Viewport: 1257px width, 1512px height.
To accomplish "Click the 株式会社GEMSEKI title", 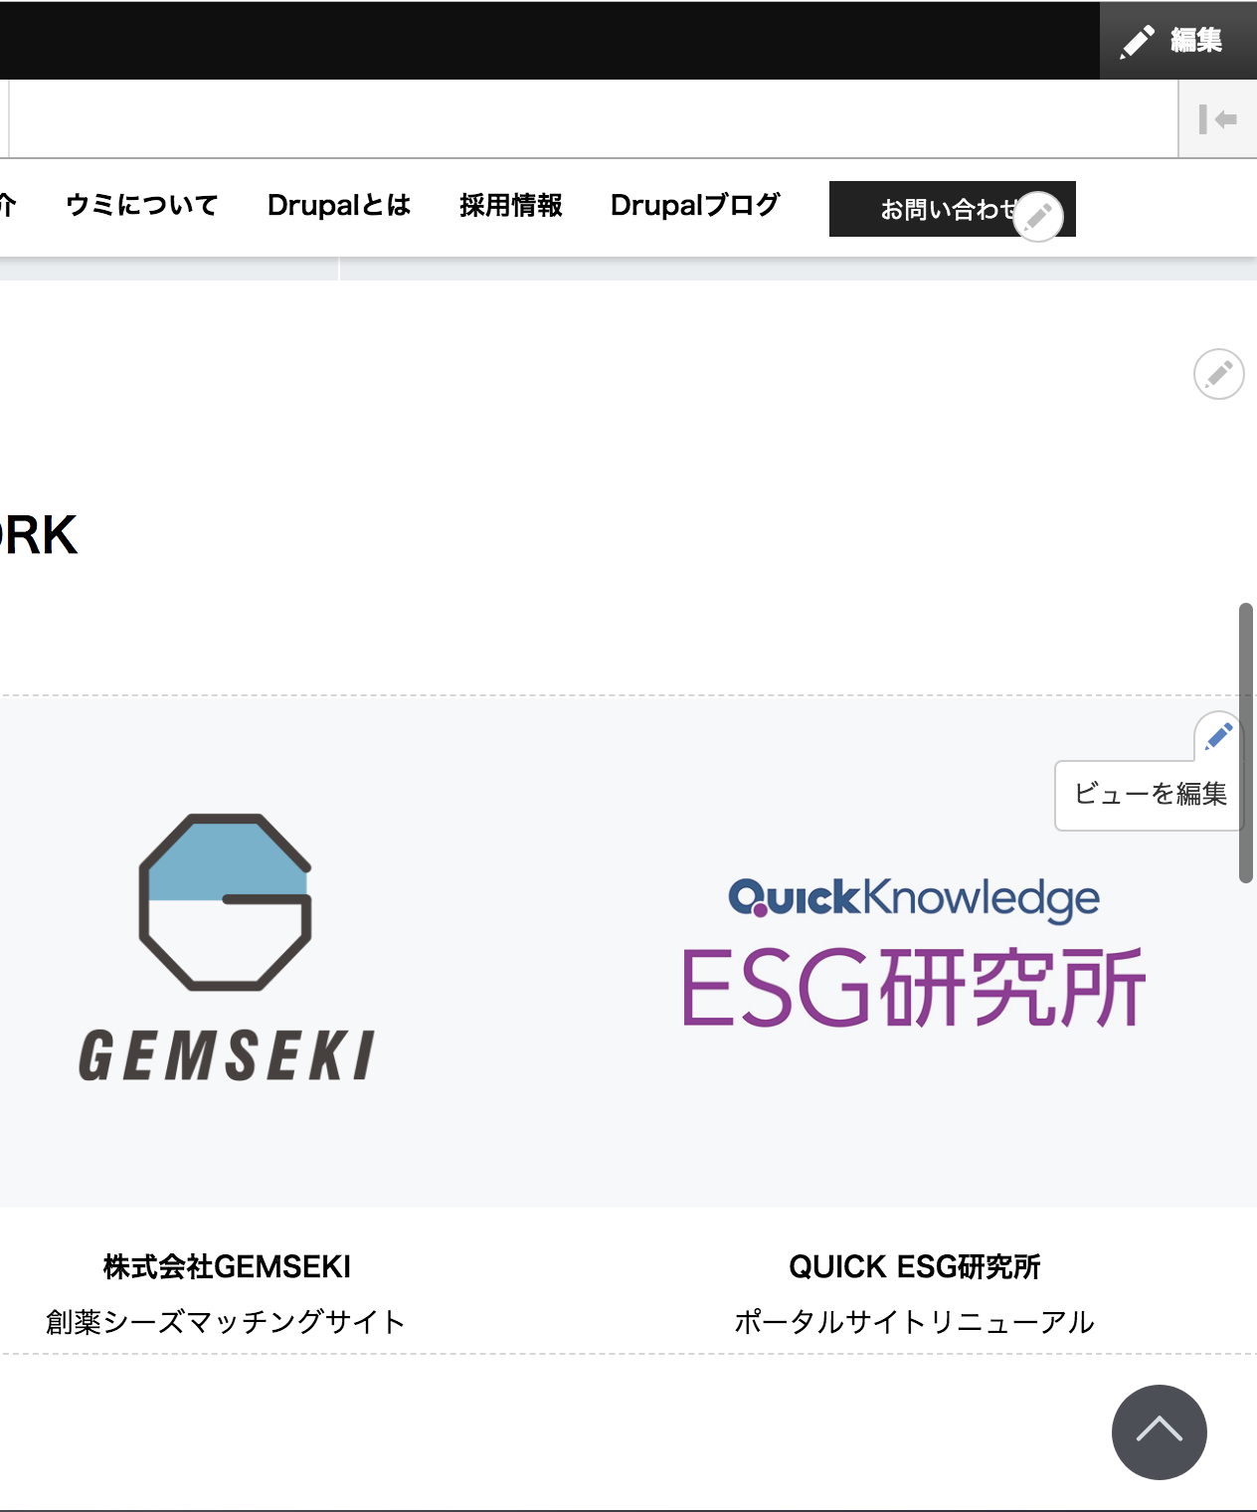I will [227, 1266].
